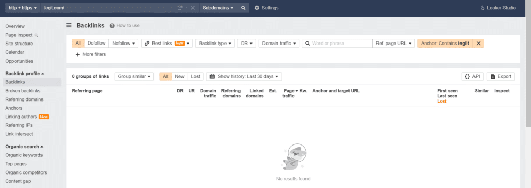This screenshot has height=188, width=531.
Task: Select the Dofollow filter
Action: click(96, 44)
